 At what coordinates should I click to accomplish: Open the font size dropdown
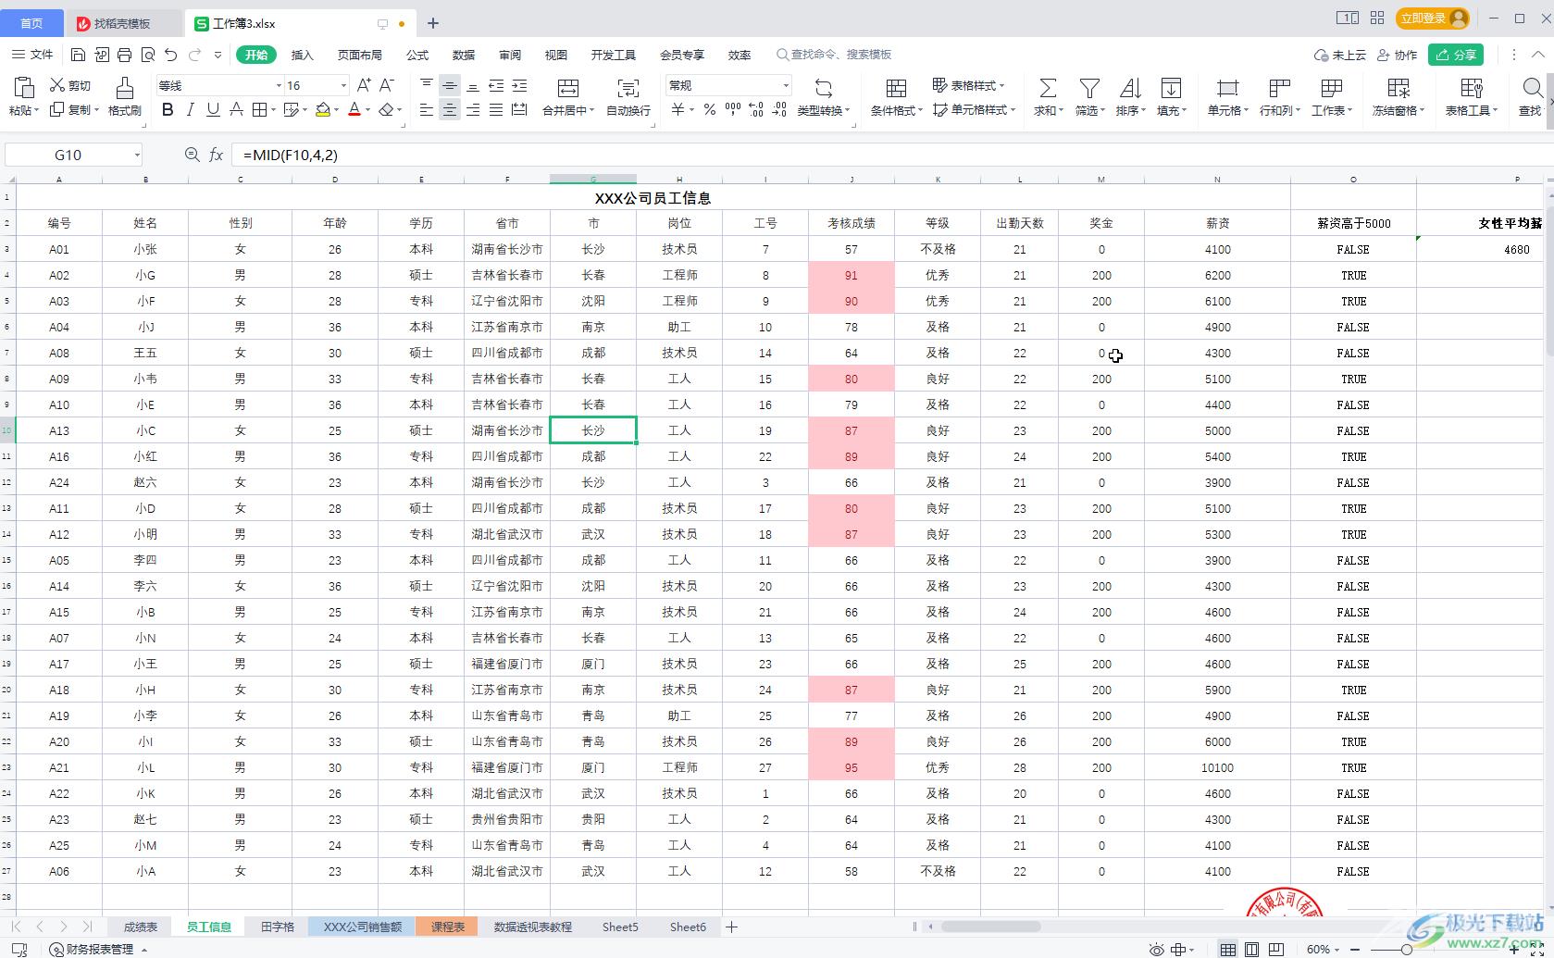pos(343,85)
